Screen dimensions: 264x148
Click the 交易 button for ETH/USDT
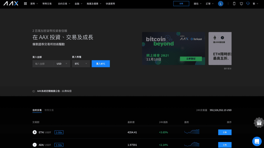[x=225, y=132]
